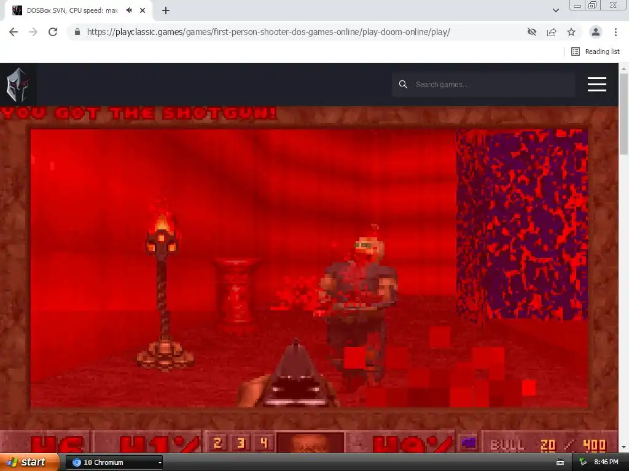Viewport: 629px width, 471px height.
Task: Open the Chromium three-dot menu
Action: click(x=615, y=32)
